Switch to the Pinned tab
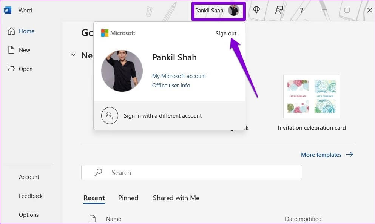 (x=128, y=198)
